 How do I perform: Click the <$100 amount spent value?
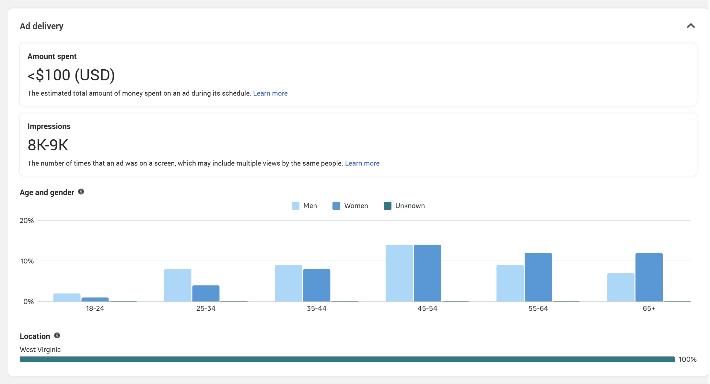(x=71, y=75)
